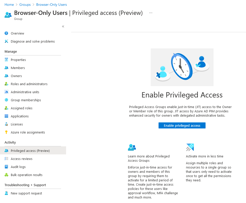Click the Azure role assignments key icon
The image size is (246, 203).
pos(6,132)
